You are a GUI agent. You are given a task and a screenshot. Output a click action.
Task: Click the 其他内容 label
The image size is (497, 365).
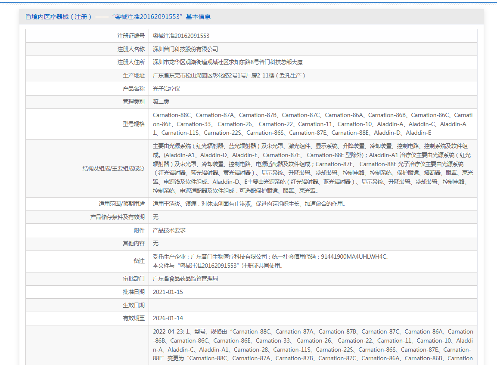click(x=134, y=243)
